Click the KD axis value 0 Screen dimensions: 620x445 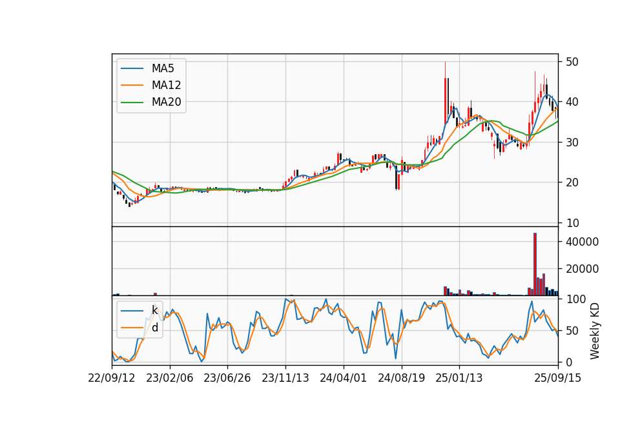point(569,362)
